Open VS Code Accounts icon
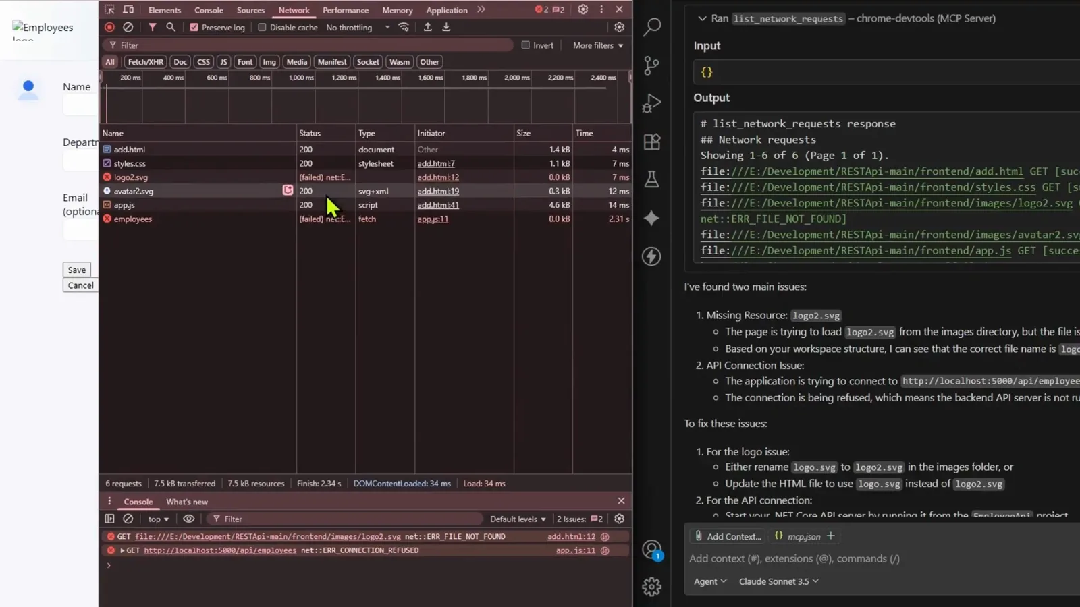 tap(652, 550)
